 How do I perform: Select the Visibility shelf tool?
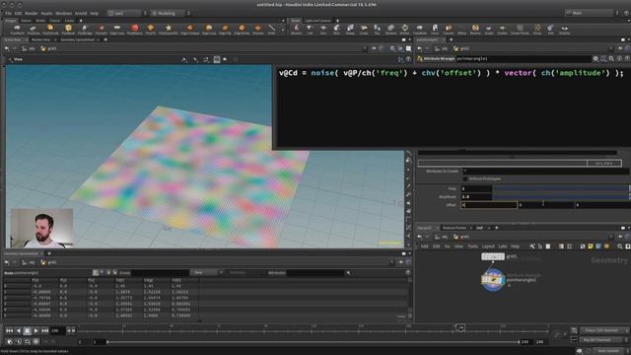click(x=565, y=29)
